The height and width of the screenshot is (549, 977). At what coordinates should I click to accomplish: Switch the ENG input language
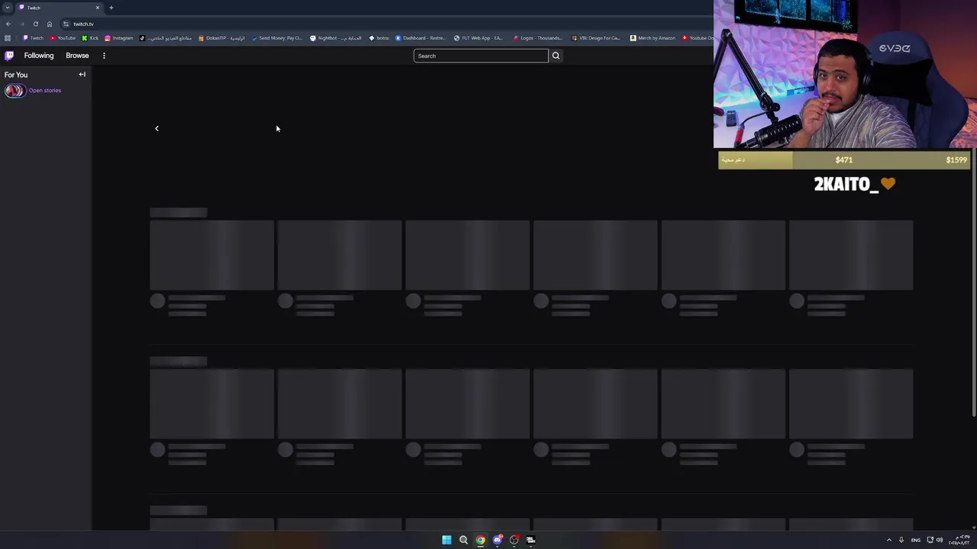[x=915, y=540]
